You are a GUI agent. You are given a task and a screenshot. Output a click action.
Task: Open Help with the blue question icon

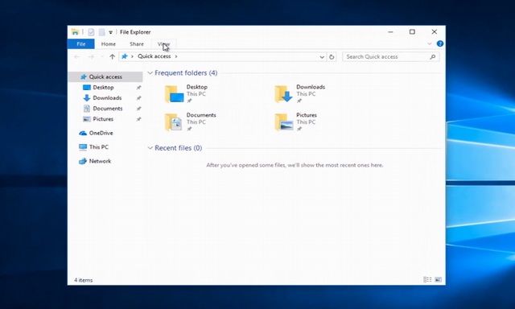click(x=440, y=43)
